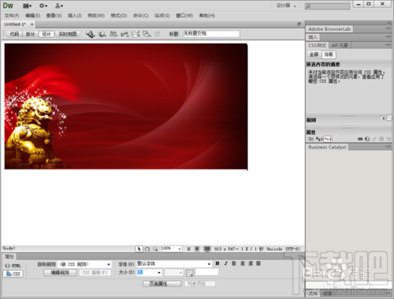
Task: Click Show Only Set Properties icon
Action: 328,139
